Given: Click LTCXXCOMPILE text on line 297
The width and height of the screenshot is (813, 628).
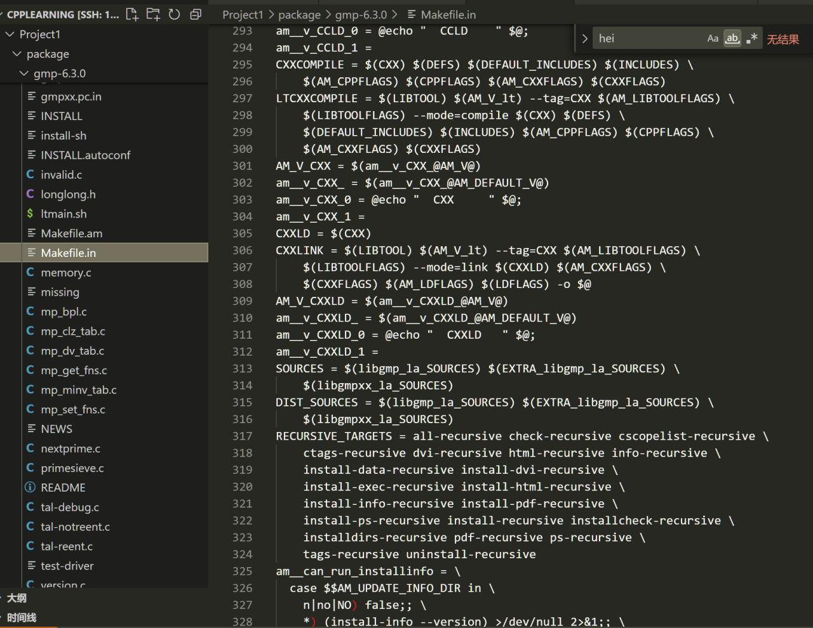Looking at the screenshot, I should [317, 98].
